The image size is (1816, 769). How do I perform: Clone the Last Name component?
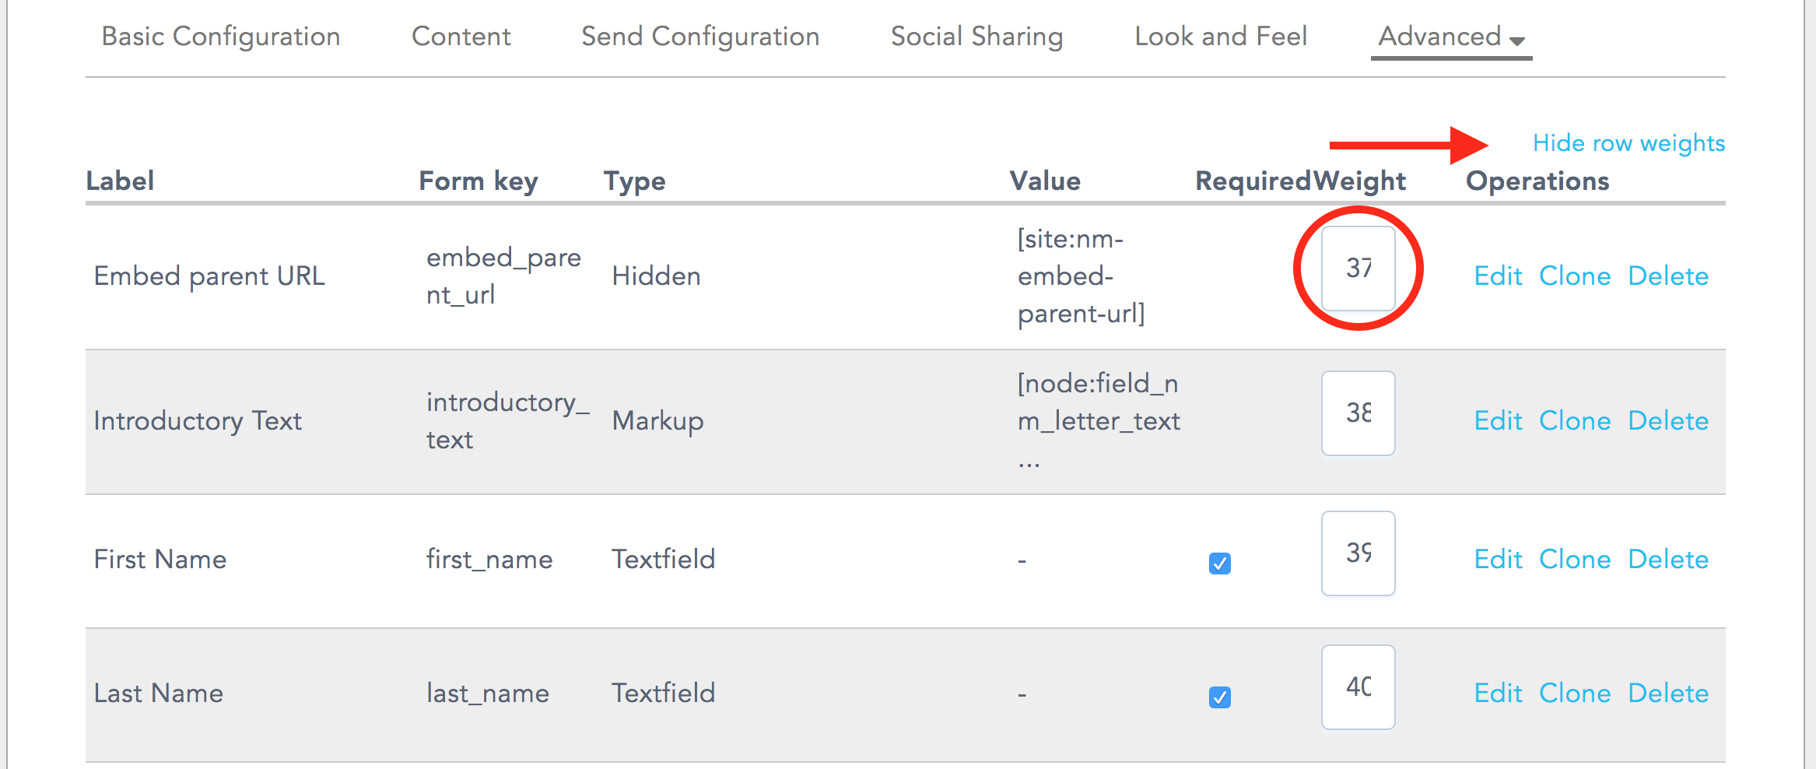(1575, 693)
